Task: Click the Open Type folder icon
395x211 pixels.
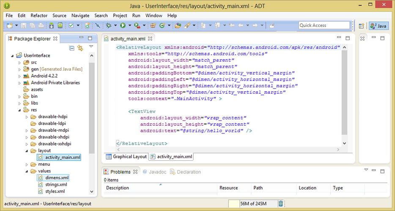Action: pos(178,25)
